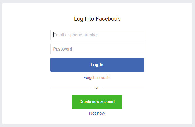195x127 pixels.
Task: Start signup with Create new account
Action: [x=97, y=102]
